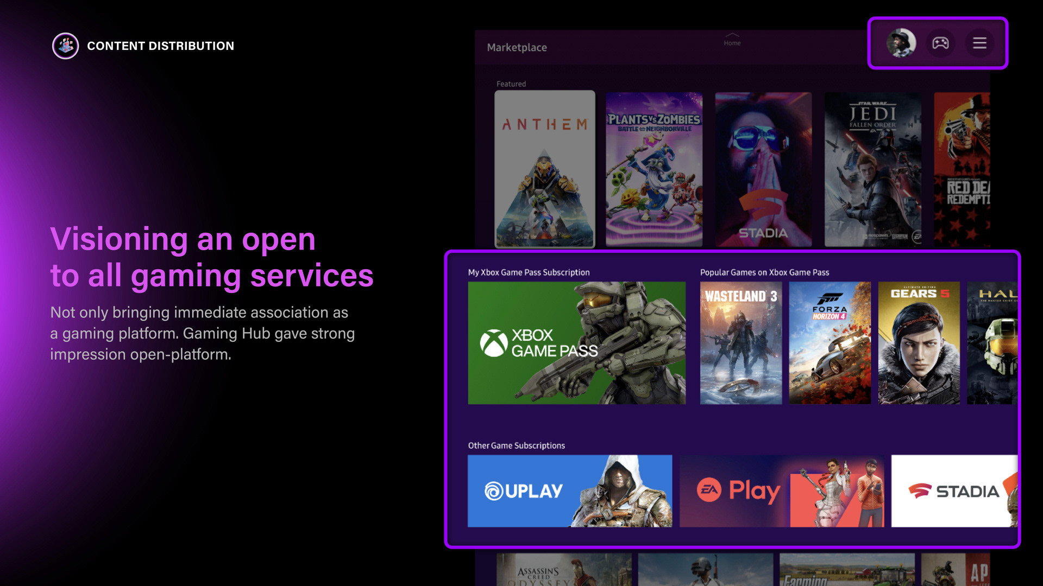Open the Halo game tile

[992, 343]
